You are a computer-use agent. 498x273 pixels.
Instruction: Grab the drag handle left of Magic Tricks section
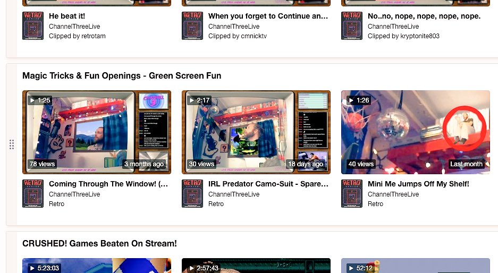coord(12,144)
